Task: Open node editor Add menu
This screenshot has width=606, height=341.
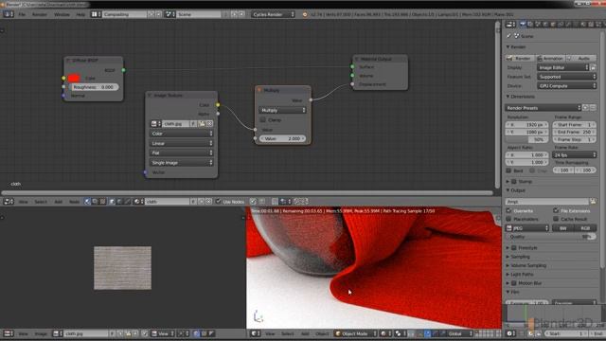Action: tap(58, 202)
